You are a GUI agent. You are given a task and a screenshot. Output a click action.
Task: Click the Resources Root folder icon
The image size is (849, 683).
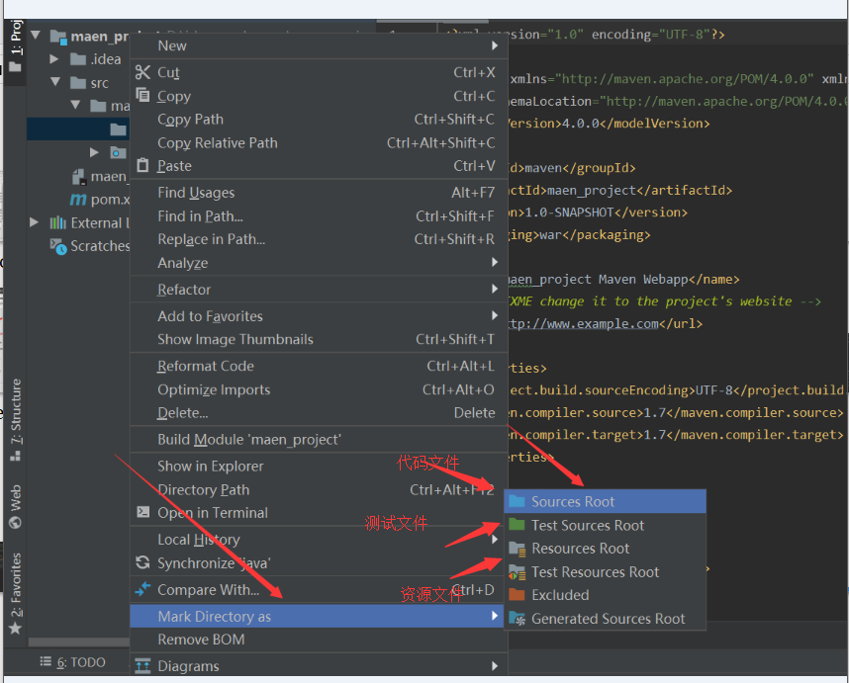(518, 549)
